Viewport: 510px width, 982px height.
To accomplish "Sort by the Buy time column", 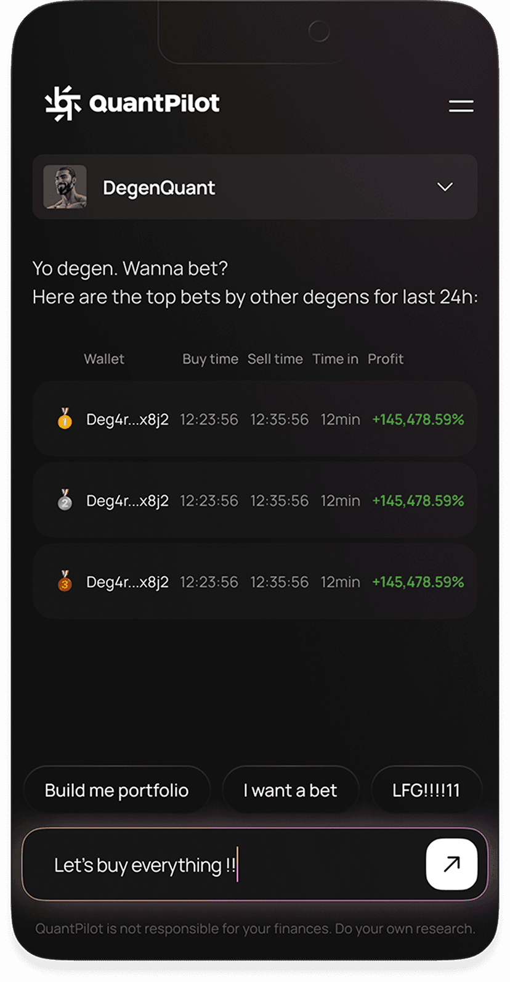I will coord(210,359).
